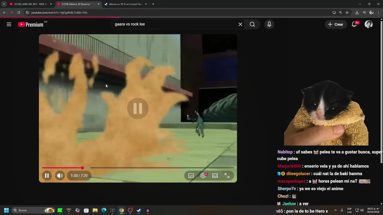Click chat username SherpoTv

287,189
